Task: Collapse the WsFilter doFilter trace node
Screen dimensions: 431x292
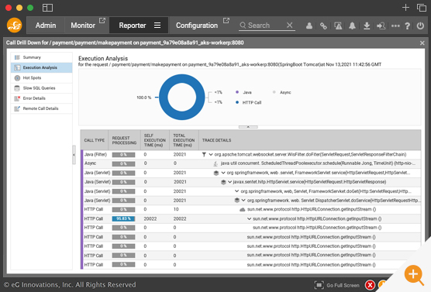Action: point(211,155)
